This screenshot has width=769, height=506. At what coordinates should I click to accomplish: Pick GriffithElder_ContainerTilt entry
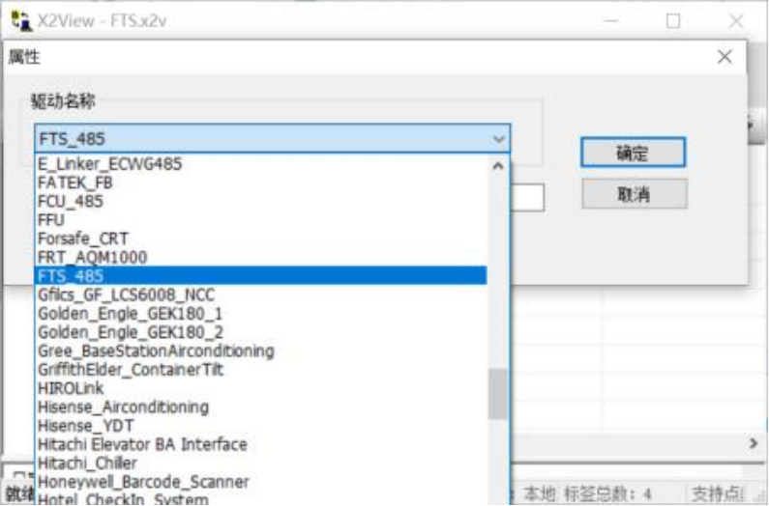click(x=261, y=369)
